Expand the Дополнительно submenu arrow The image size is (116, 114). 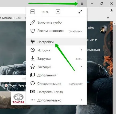pos(81,100)
